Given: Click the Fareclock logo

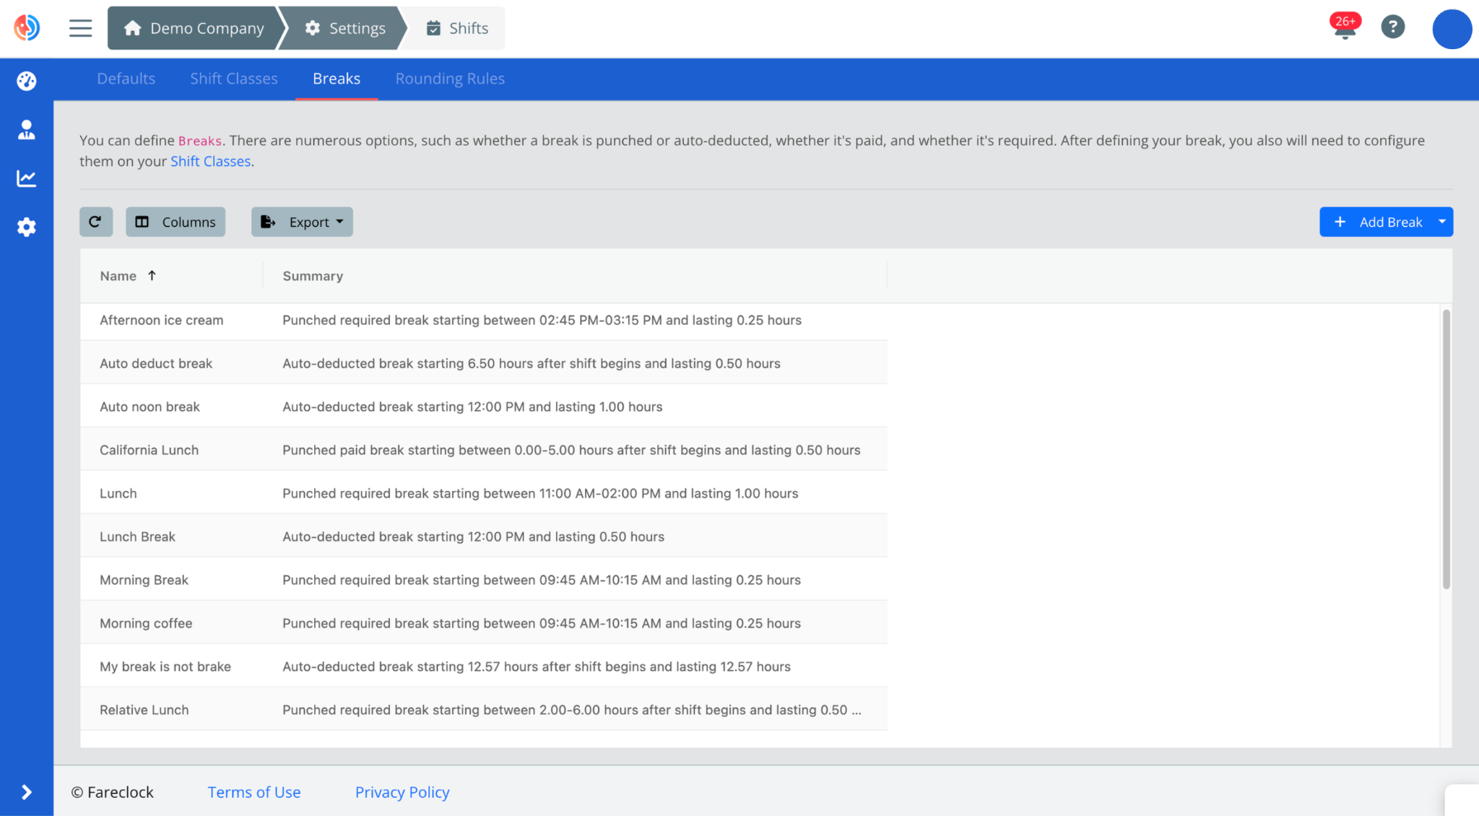Looking at the screenshot, I should tap(26, 27).
